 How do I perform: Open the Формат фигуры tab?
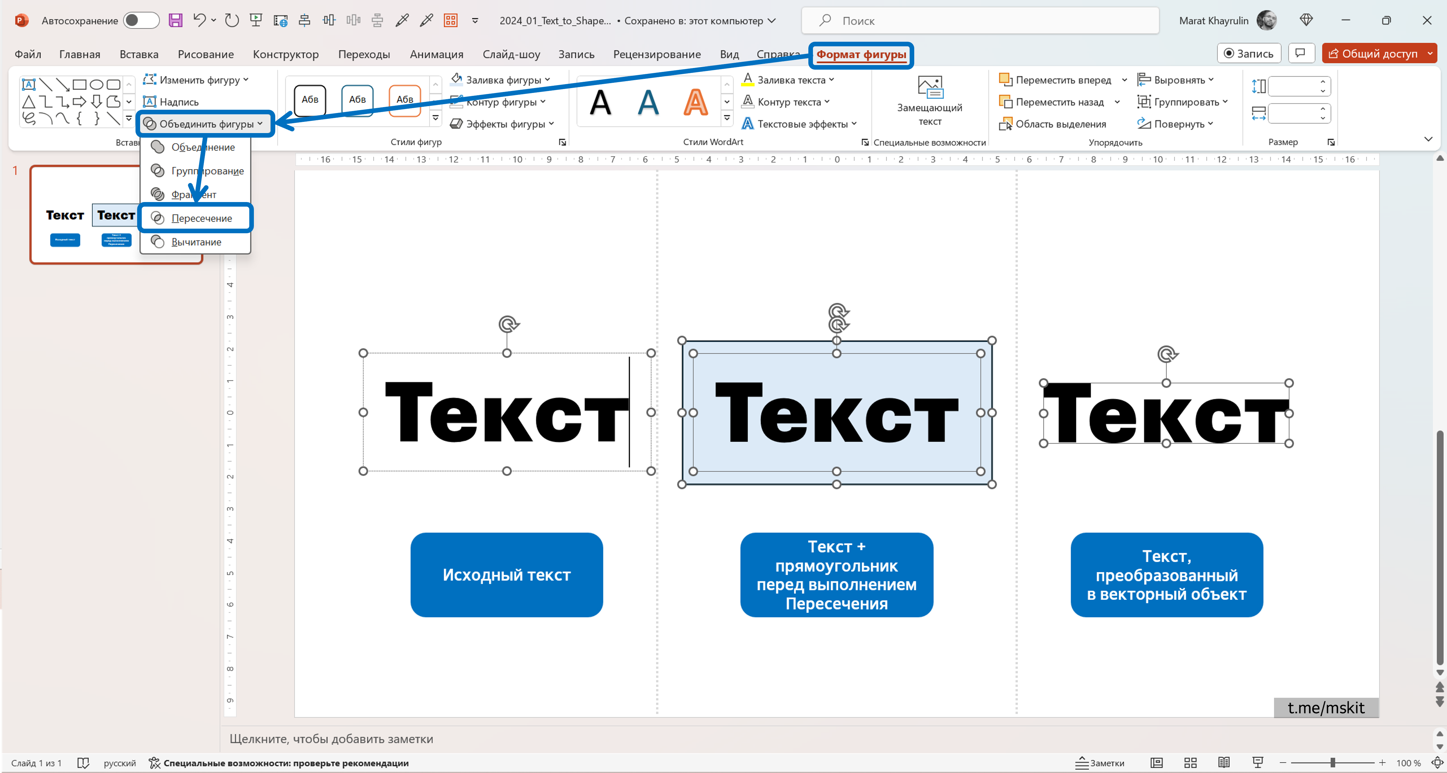[861, 54]
